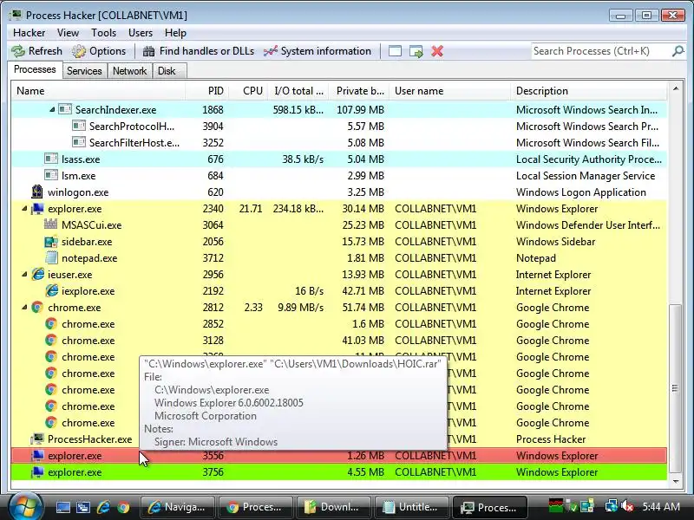Click the SearchIndexer.exe process icon
694x520 pixels.
(65, 109)
